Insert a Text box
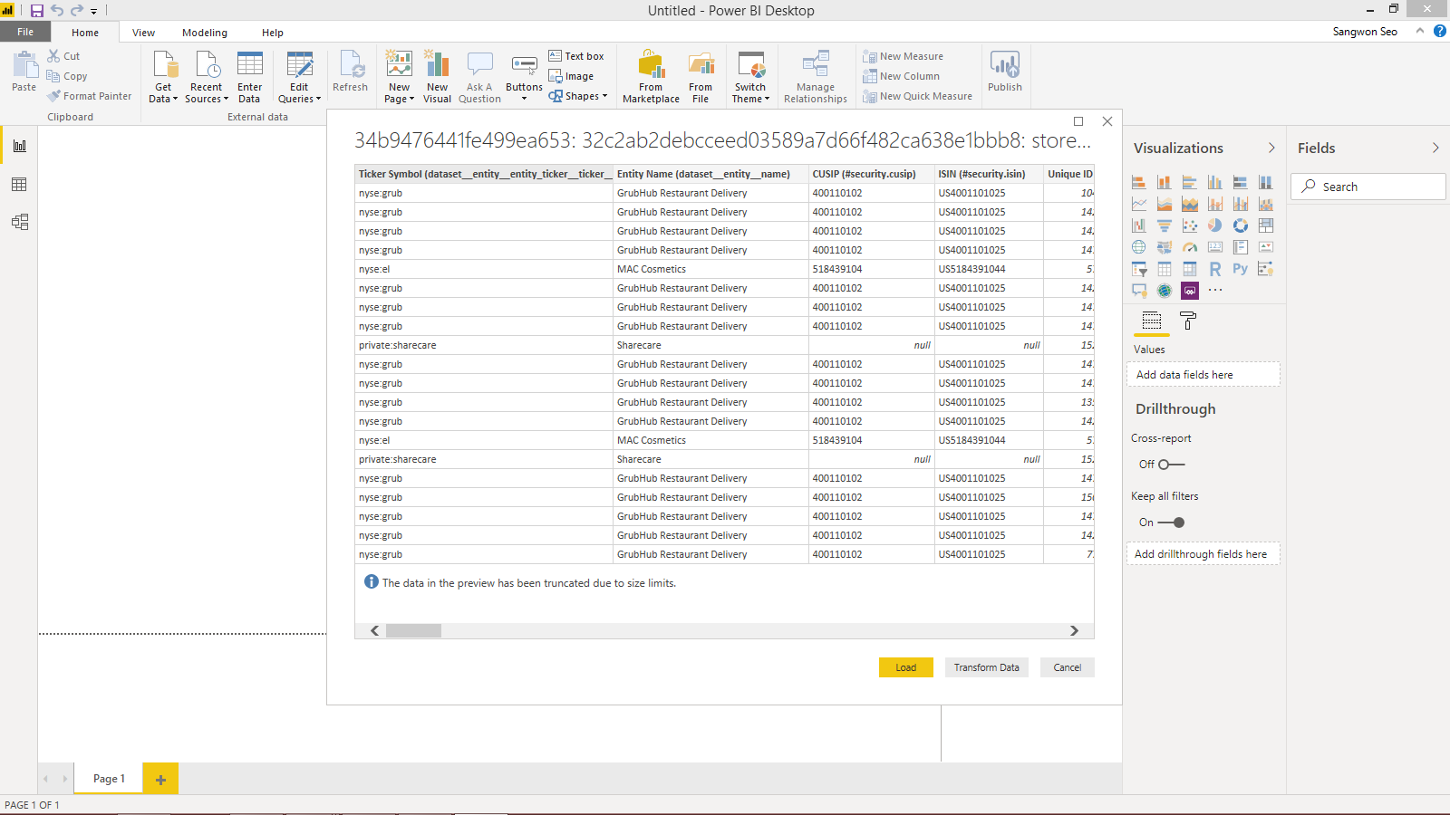The width and height of the screenshot is (1450, 815). pos(576,56)
